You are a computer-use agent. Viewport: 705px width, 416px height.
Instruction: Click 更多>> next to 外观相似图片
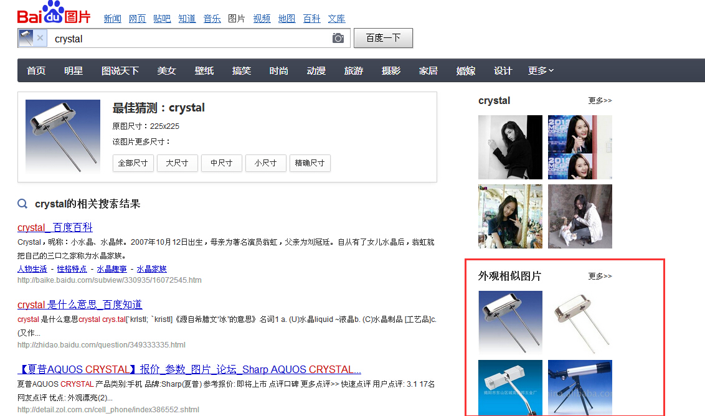click(600, 276)
